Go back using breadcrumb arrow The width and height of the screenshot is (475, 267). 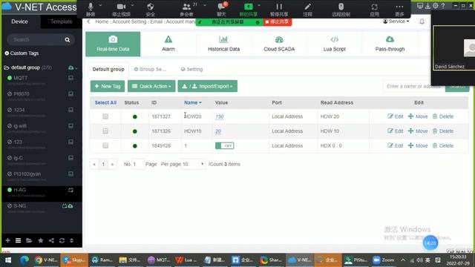point(88,22)
